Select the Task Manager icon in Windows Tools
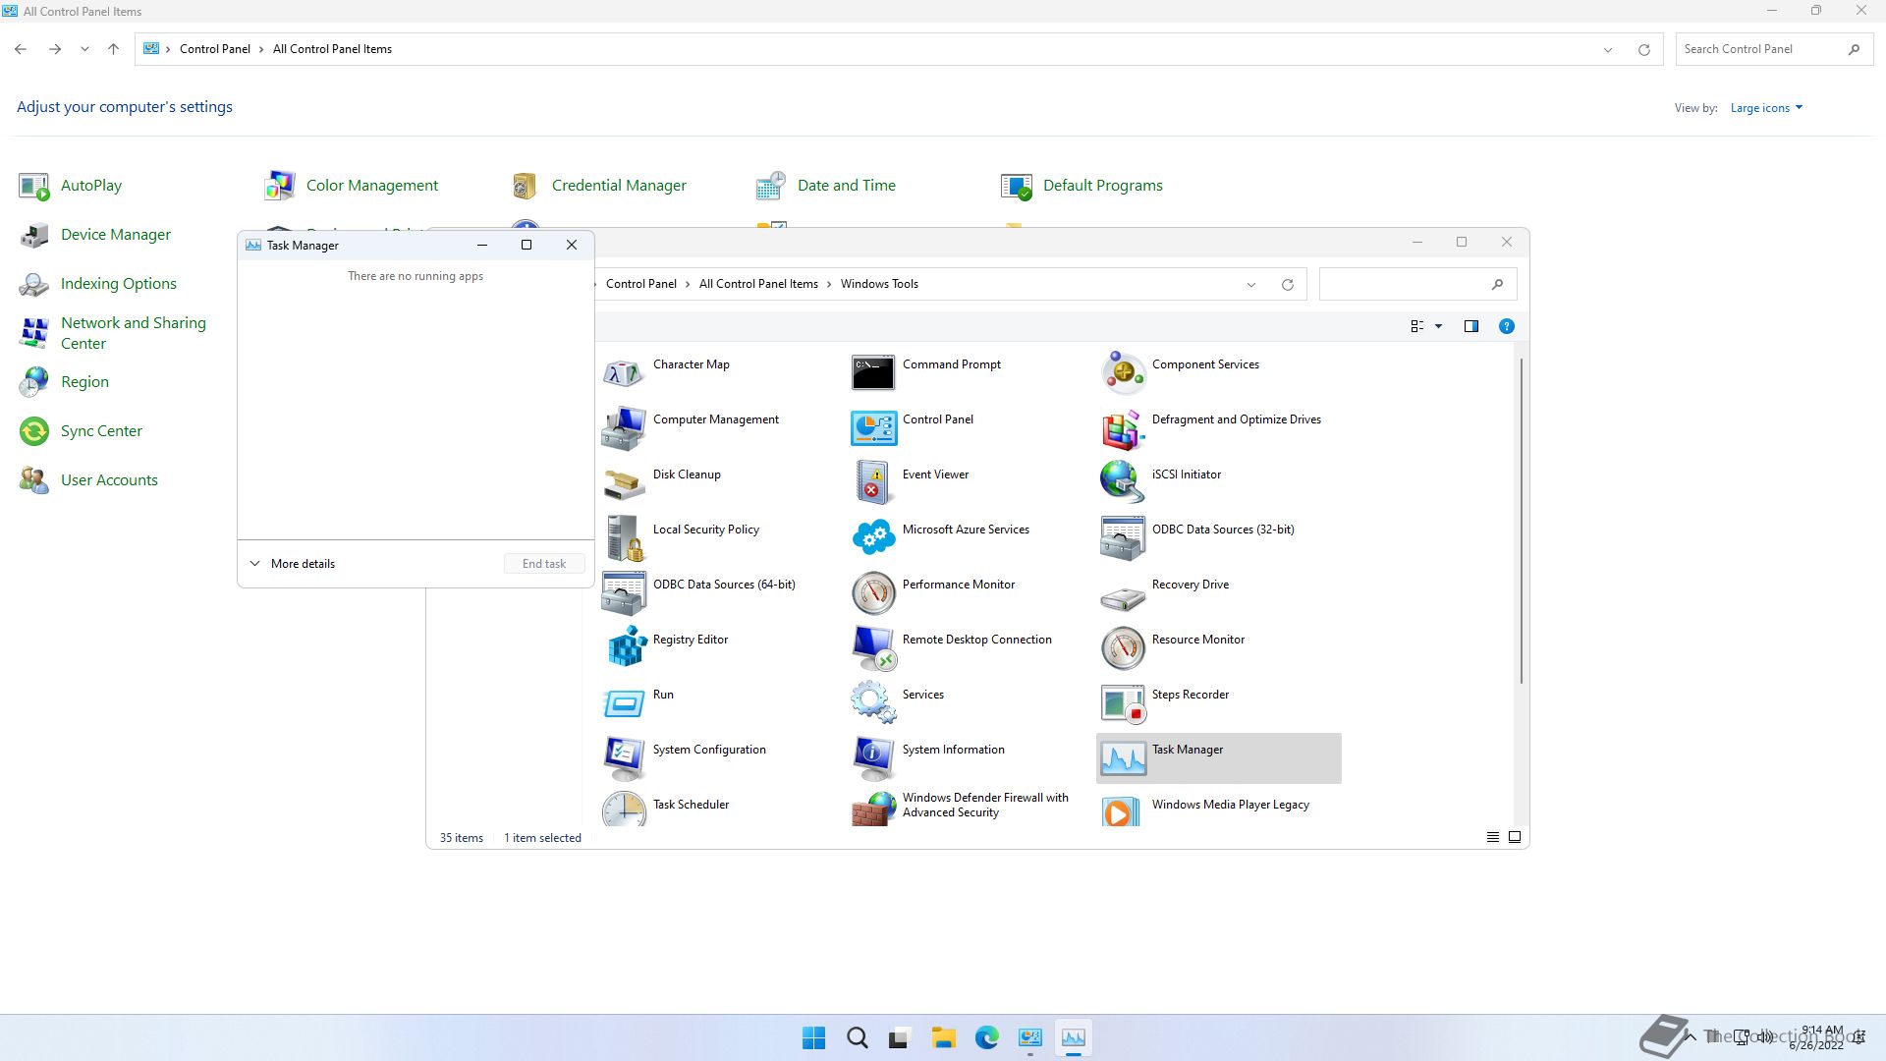The height and width of the screenshot is (1061, 1886). (x=1123, y=757)
